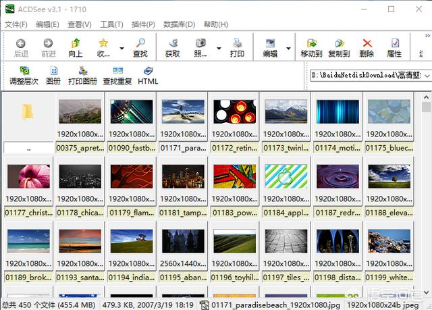
Task: Click Find Duplicates (查找重复) icon
Action: point(117,71)
